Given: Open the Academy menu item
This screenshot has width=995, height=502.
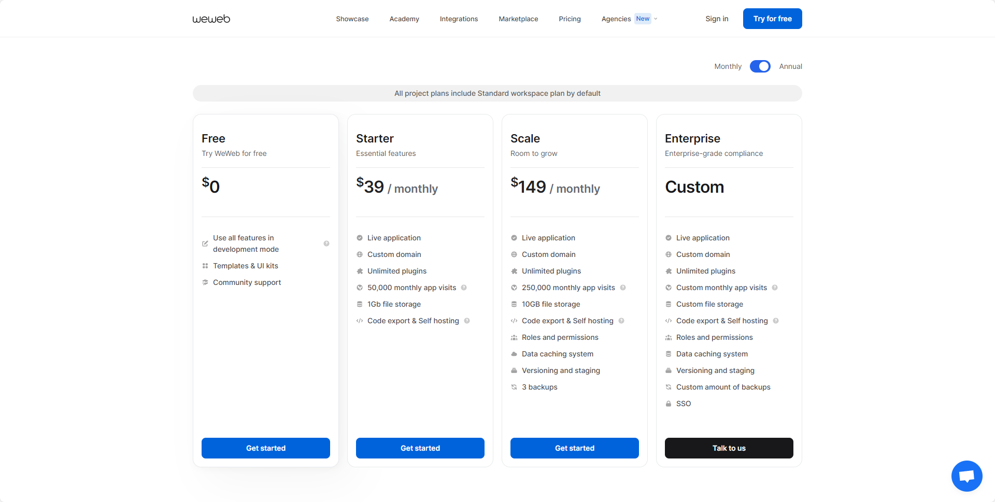Looking at the screenshot, I should click(x=404, y=19).
